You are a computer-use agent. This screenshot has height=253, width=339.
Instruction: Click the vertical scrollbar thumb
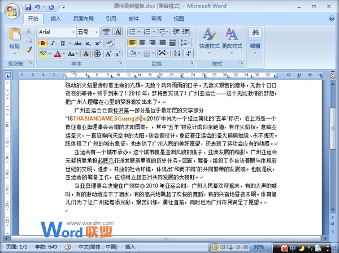[333, 128]
